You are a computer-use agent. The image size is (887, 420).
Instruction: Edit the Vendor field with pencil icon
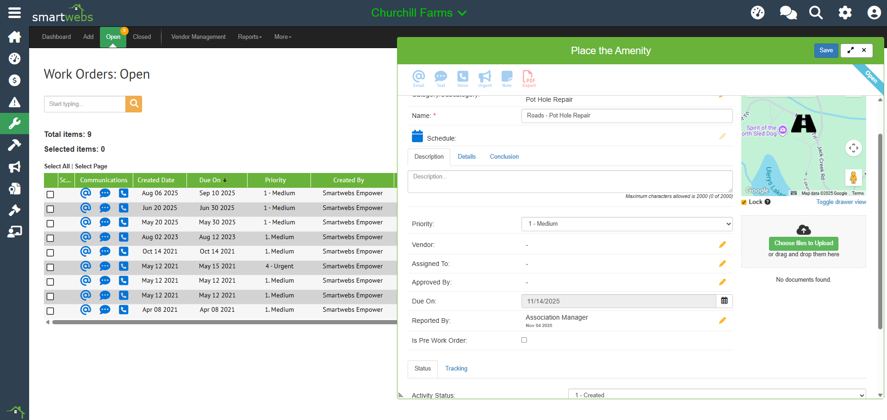click(722, 245)
